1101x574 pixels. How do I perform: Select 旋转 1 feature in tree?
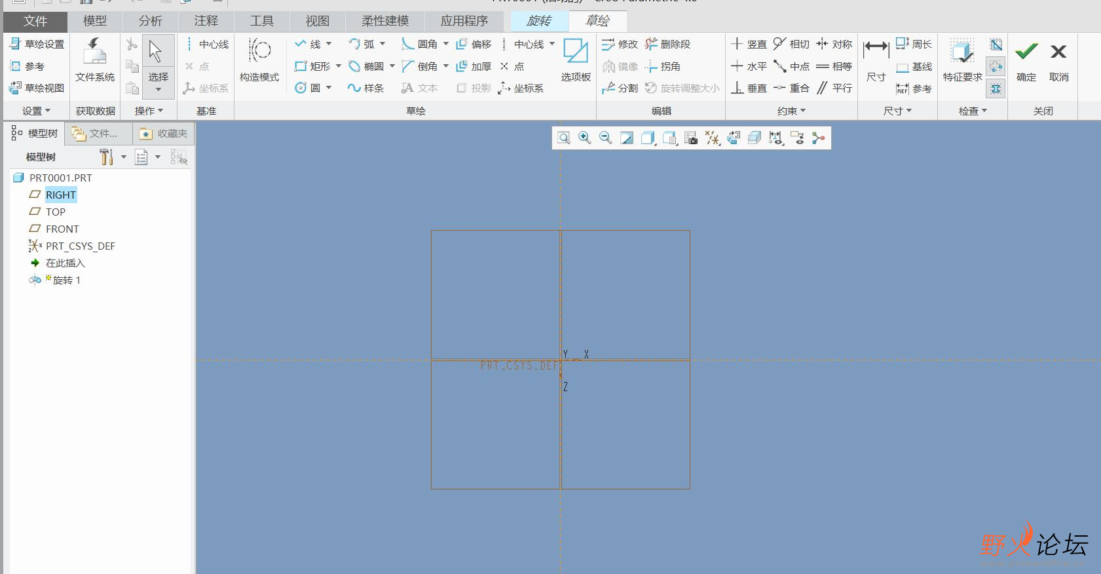click(x=66, y=280)
